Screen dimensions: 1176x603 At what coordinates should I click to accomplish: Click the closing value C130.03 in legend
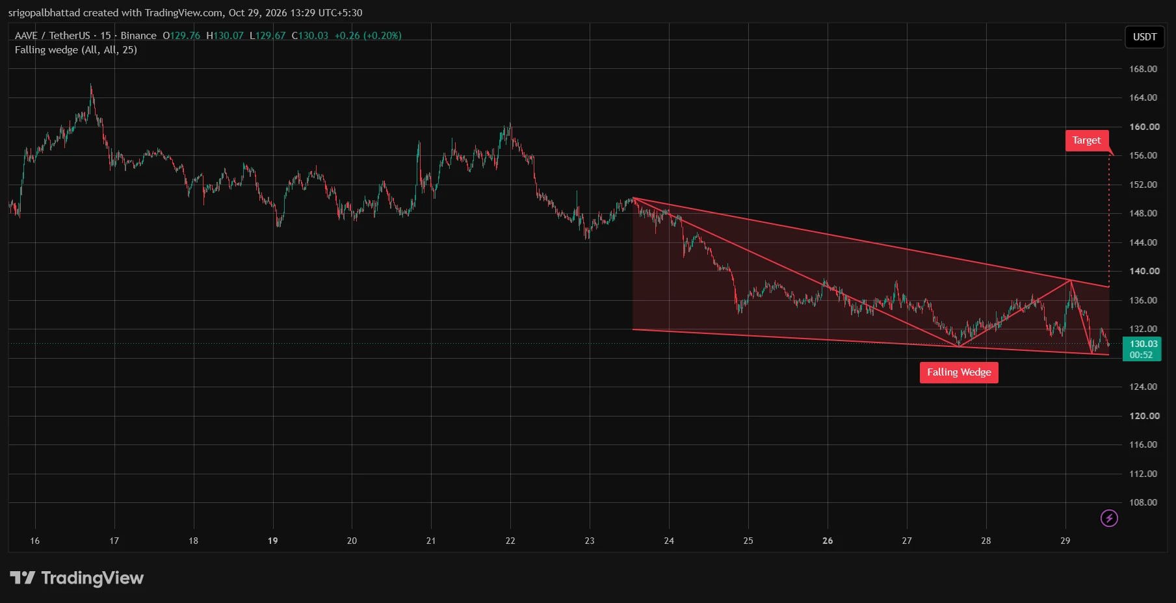(x=310, y=36)
